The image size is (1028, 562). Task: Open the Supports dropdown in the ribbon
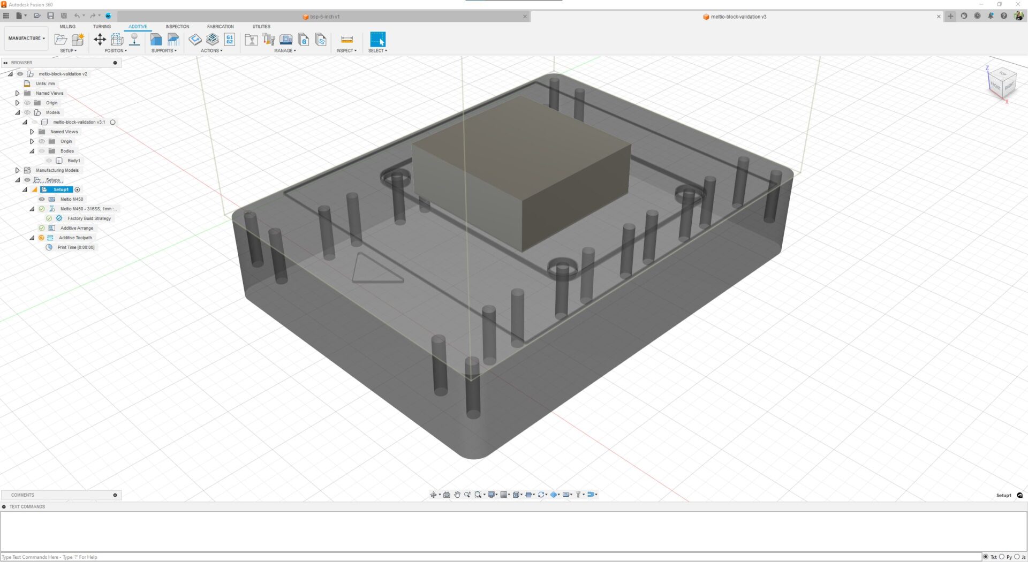tap(164, 50)
